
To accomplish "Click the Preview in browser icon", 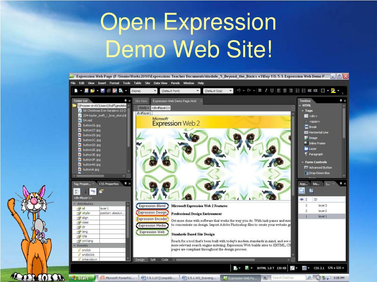I will [121, 91].
